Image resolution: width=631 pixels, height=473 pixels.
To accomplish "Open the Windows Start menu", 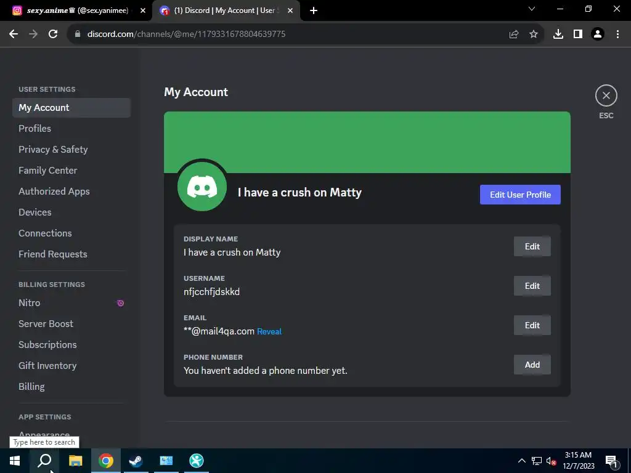I will pyautogui.click(x=15, y=461).
